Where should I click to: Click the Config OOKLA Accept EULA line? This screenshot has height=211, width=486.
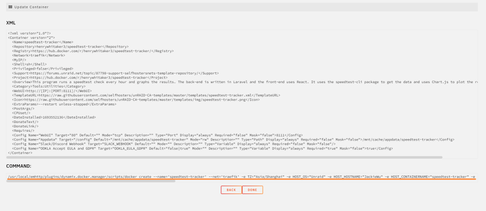[x=202, y=148]
